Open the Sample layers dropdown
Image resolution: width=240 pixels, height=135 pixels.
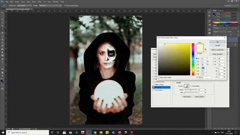[50, 6]
